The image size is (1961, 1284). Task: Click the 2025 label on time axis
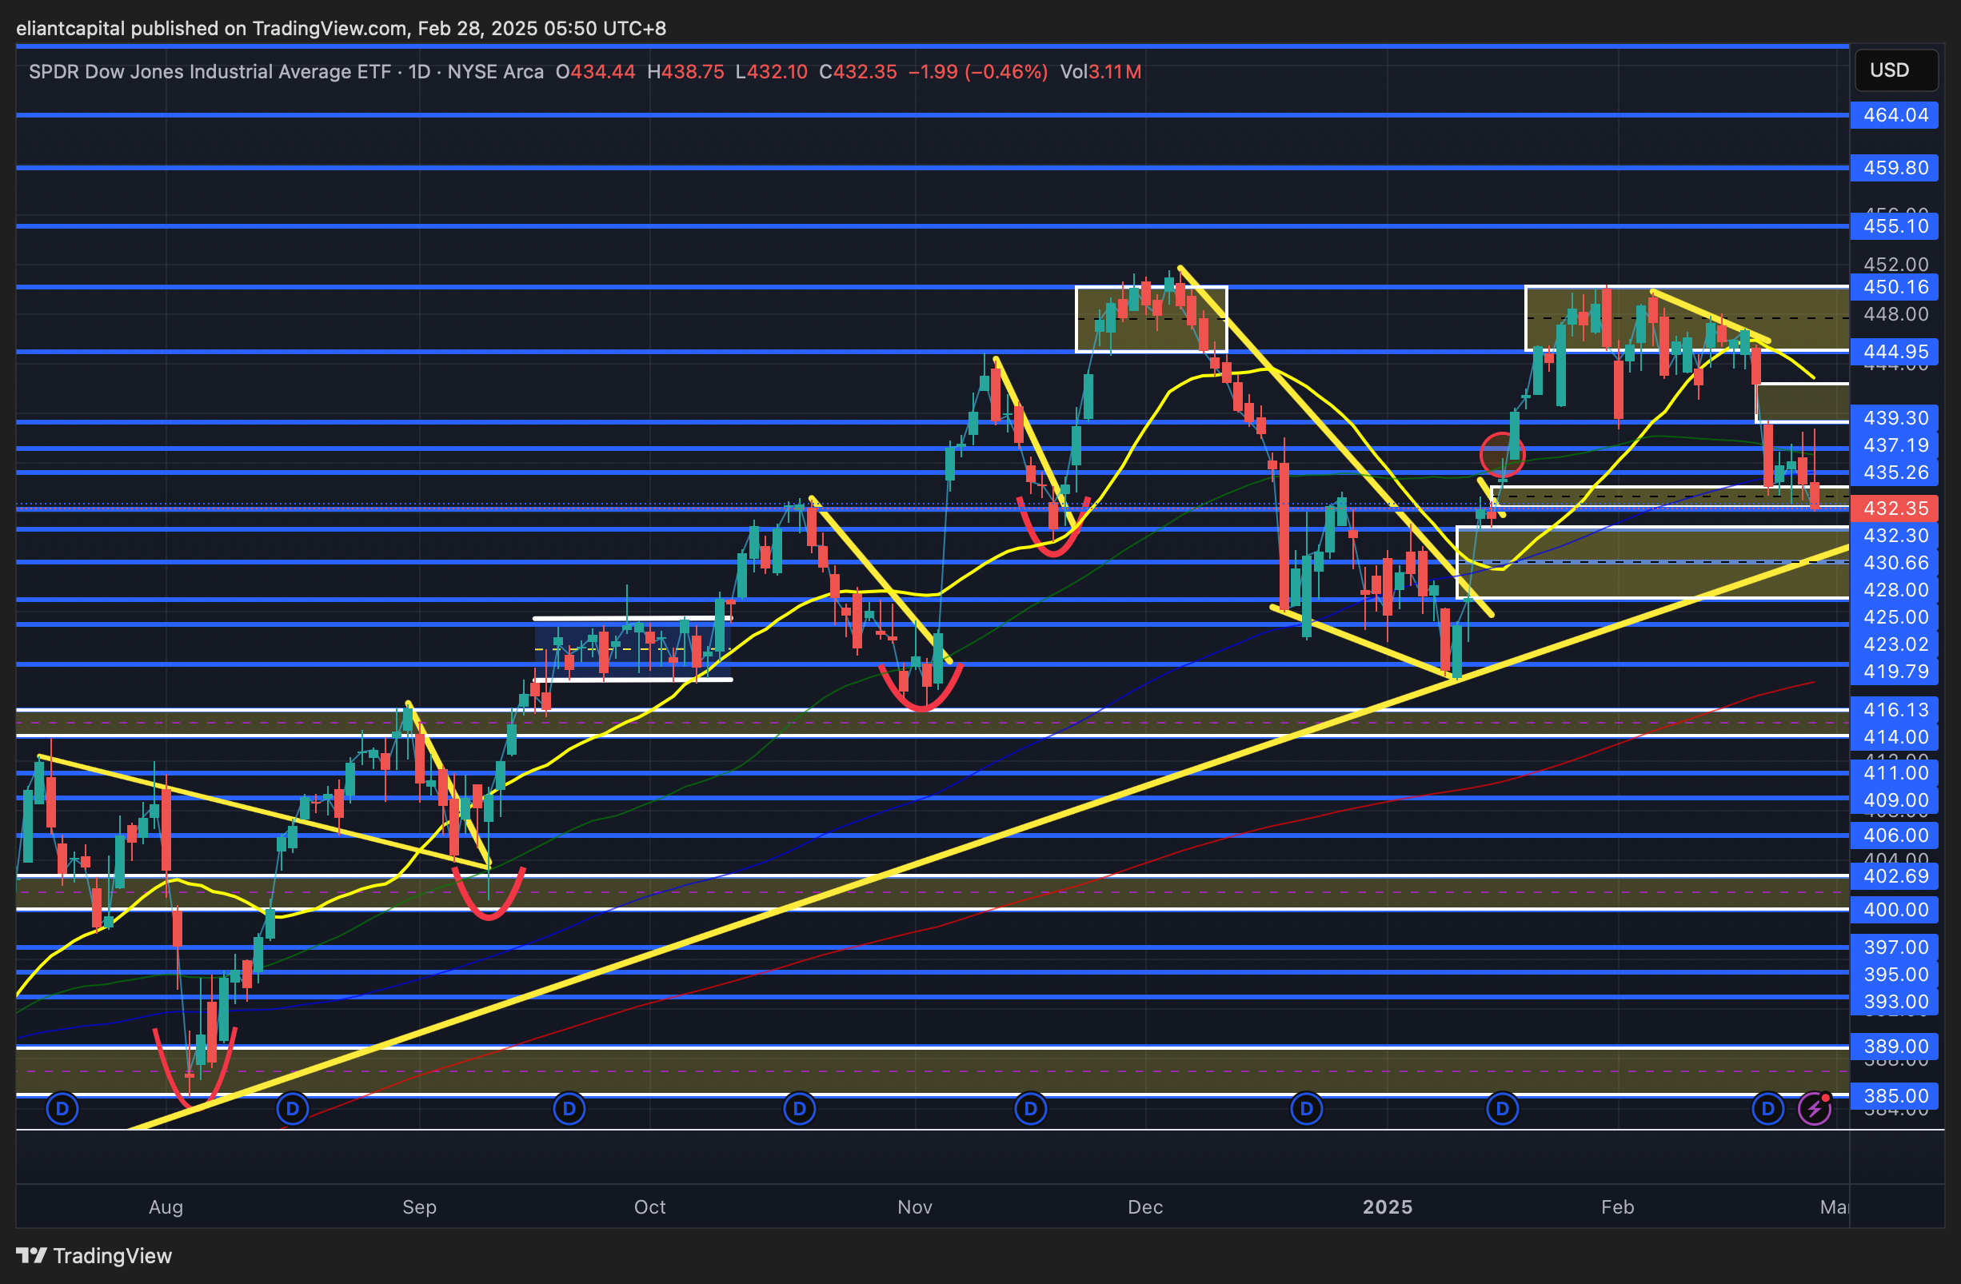tap(1388, 1206)
